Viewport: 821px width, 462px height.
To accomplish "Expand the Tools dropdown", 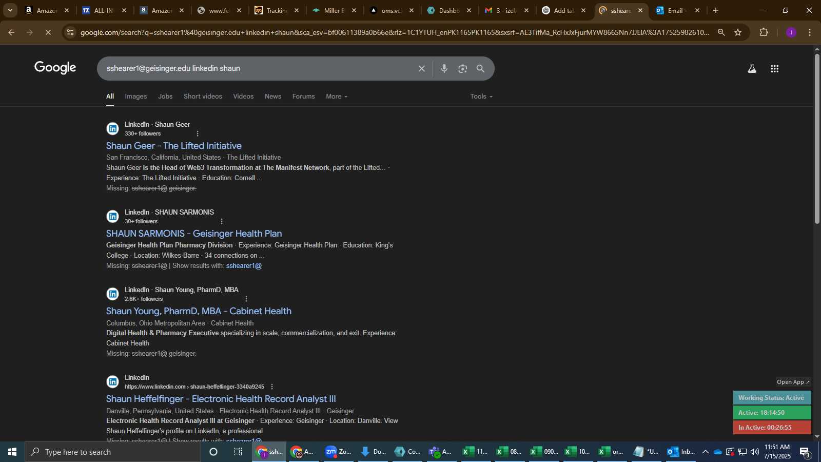I will (x=481, y=97).
